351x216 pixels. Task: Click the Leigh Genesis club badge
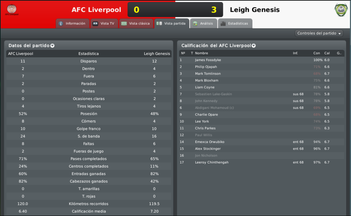[x=341, y=10]
